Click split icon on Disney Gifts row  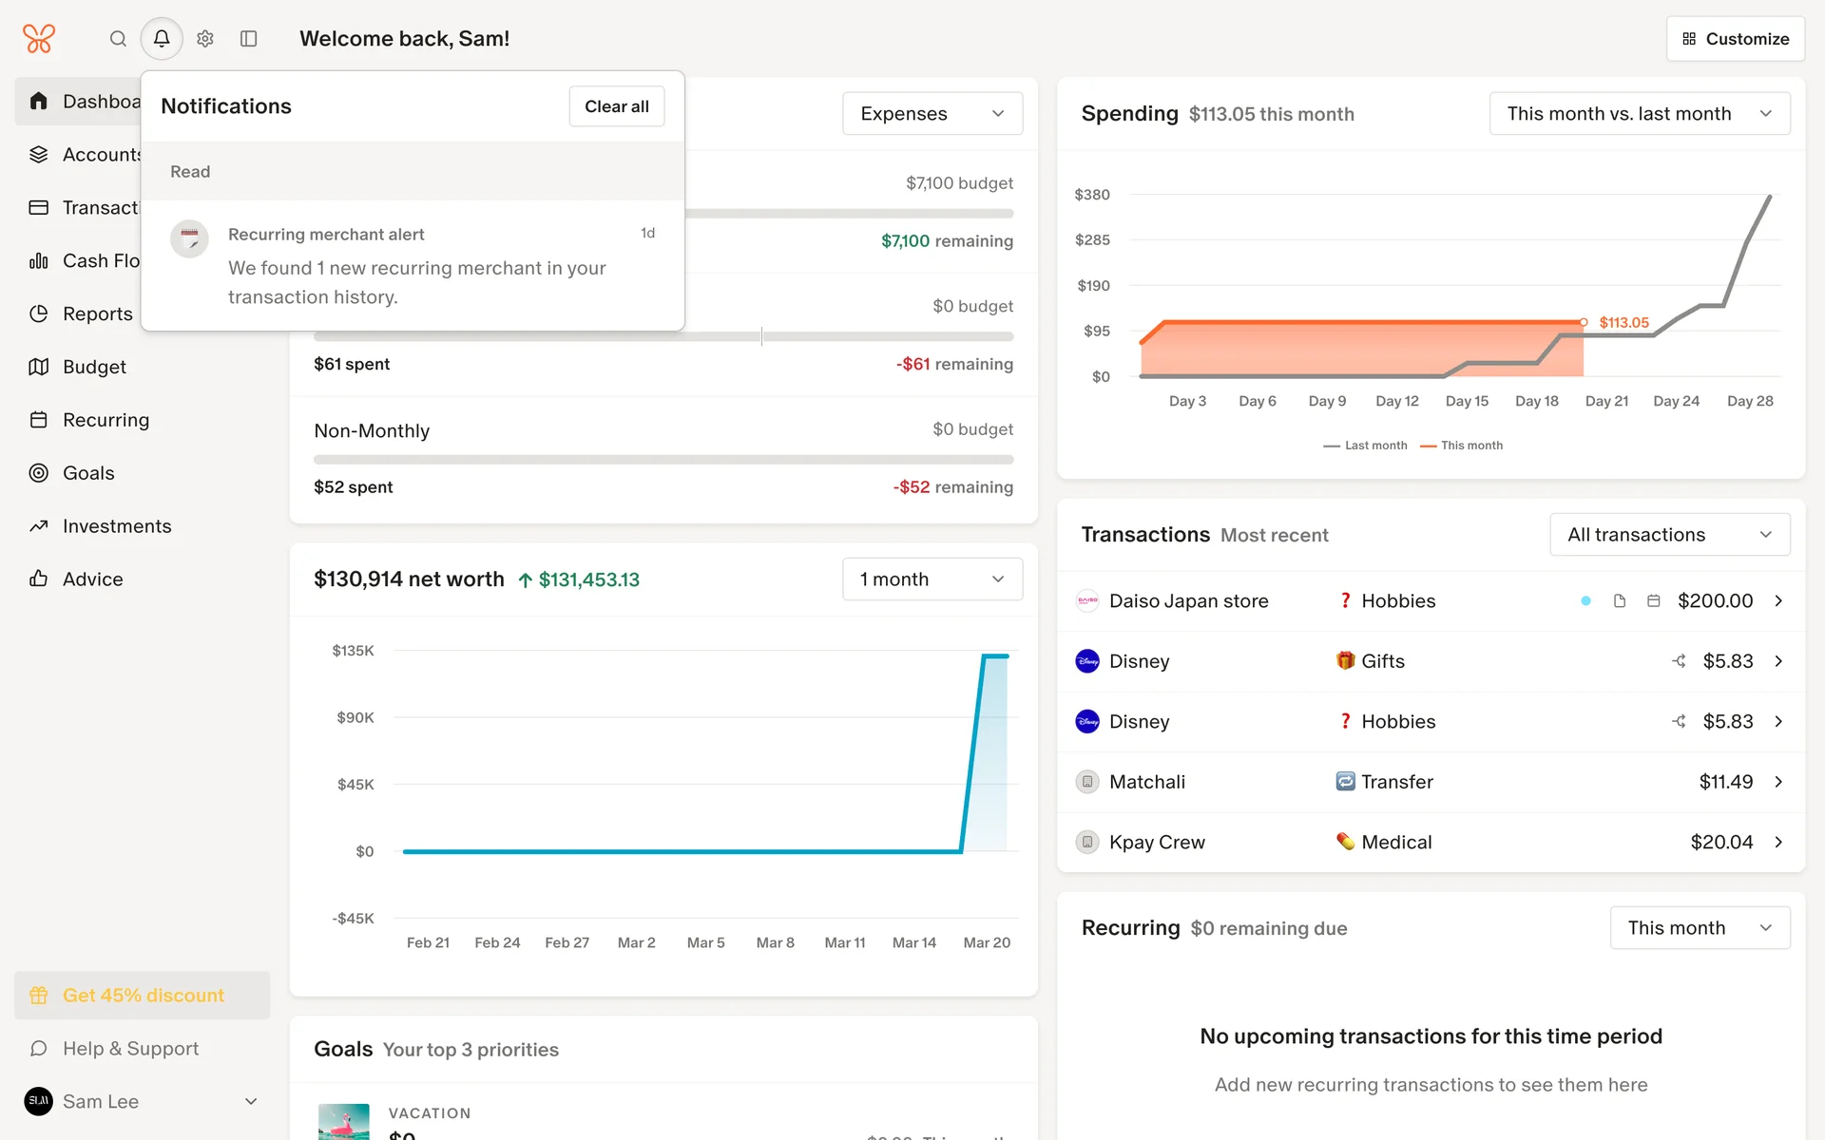coord(1679,661)
